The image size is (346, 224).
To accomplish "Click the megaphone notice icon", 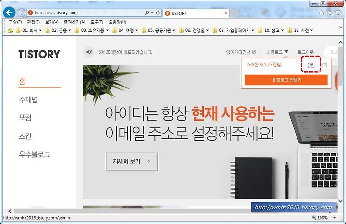I will (x=89, y=52).
